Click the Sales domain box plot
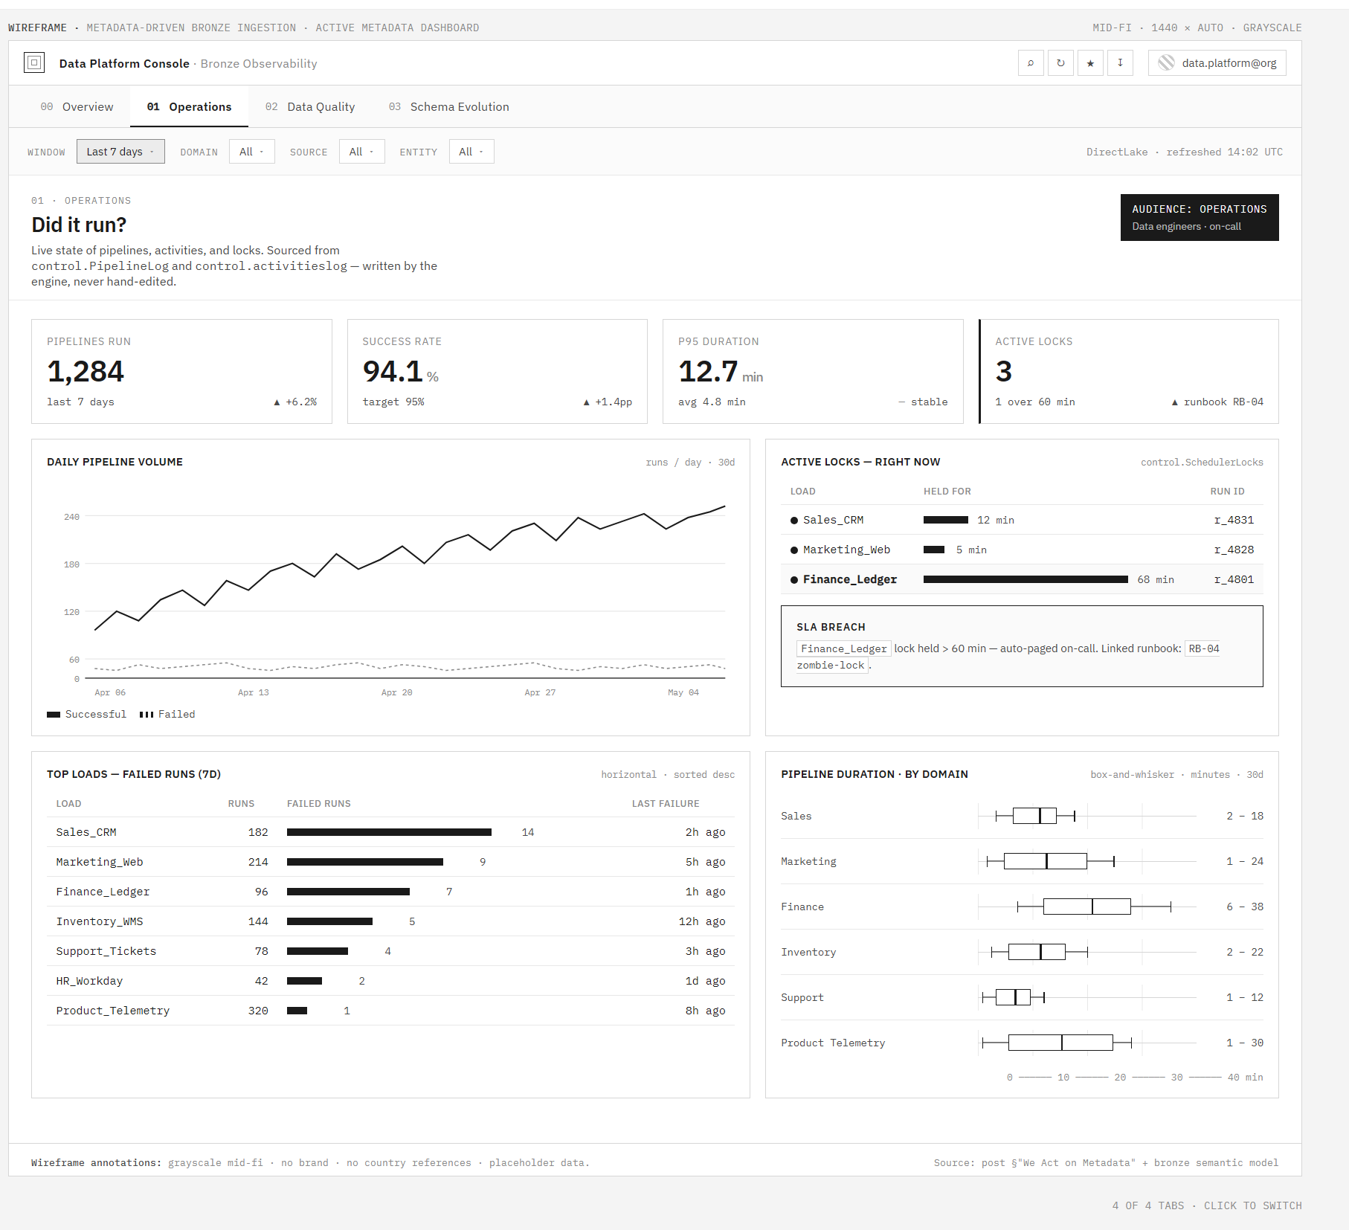The width and height of the screenshot is (1349, 1230). click(1035, 816)
